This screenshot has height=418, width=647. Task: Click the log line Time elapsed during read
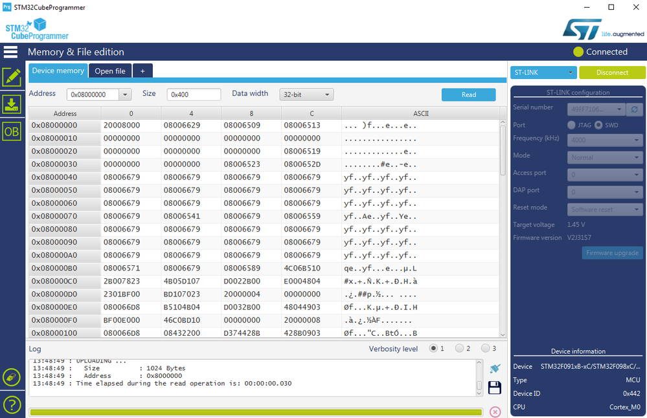pos(162,383)
